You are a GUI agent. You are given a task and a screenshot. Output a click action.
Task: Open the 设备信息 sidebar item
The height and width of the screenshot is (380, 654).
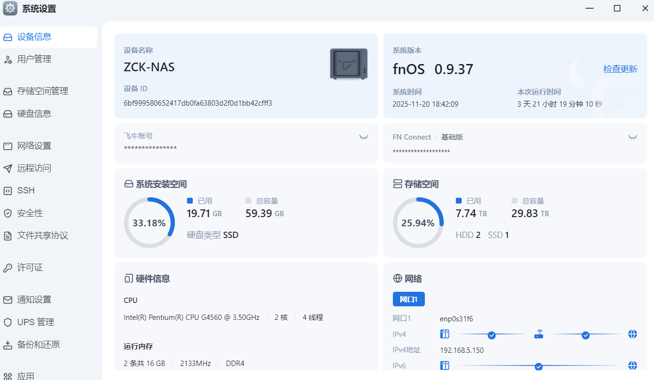tap(48, 37)
